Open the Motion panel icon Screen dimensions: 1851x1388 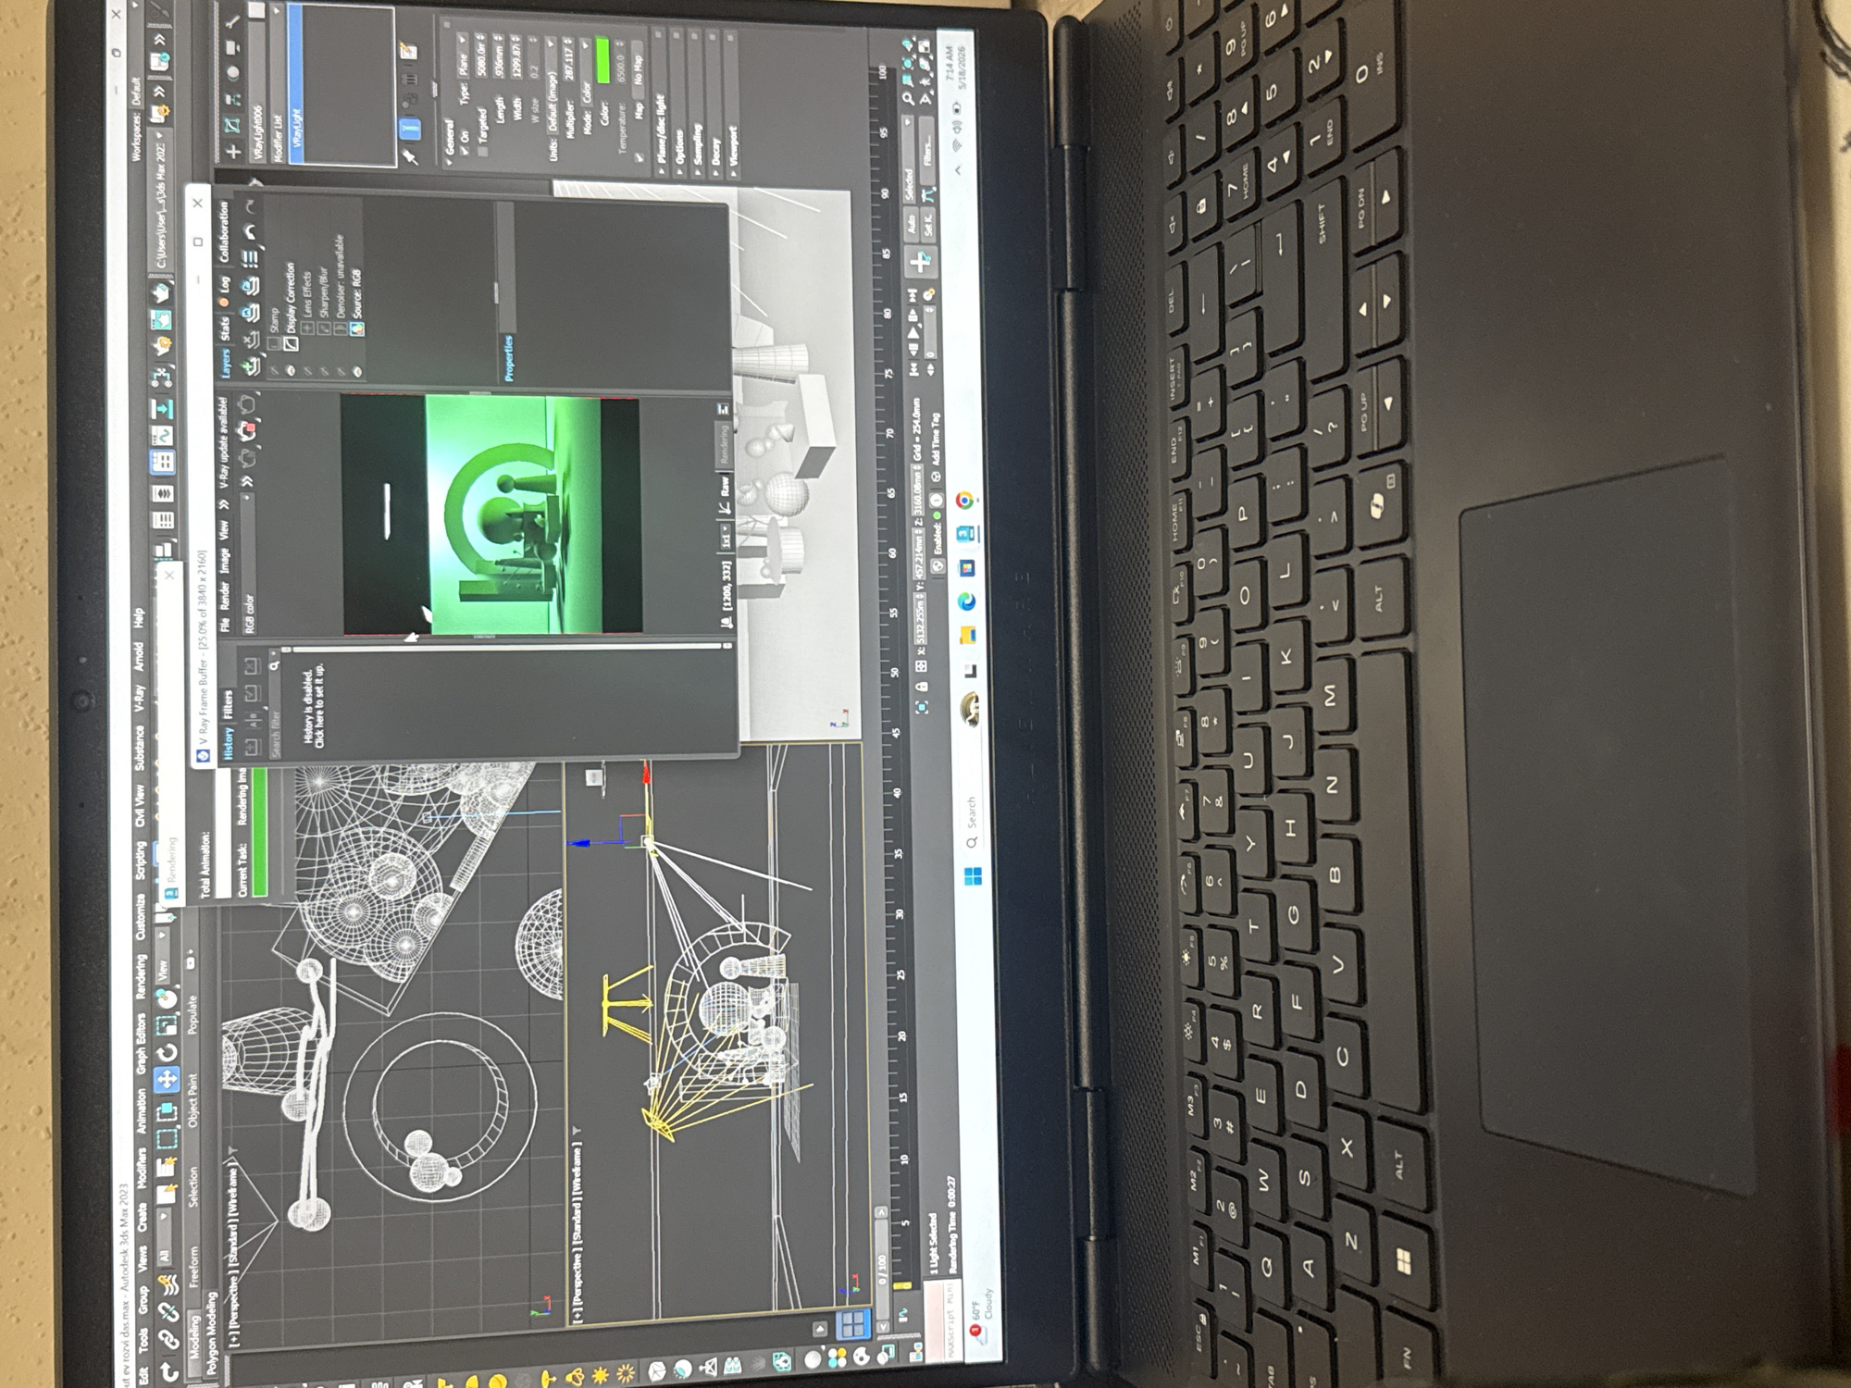tap(233, 74)
